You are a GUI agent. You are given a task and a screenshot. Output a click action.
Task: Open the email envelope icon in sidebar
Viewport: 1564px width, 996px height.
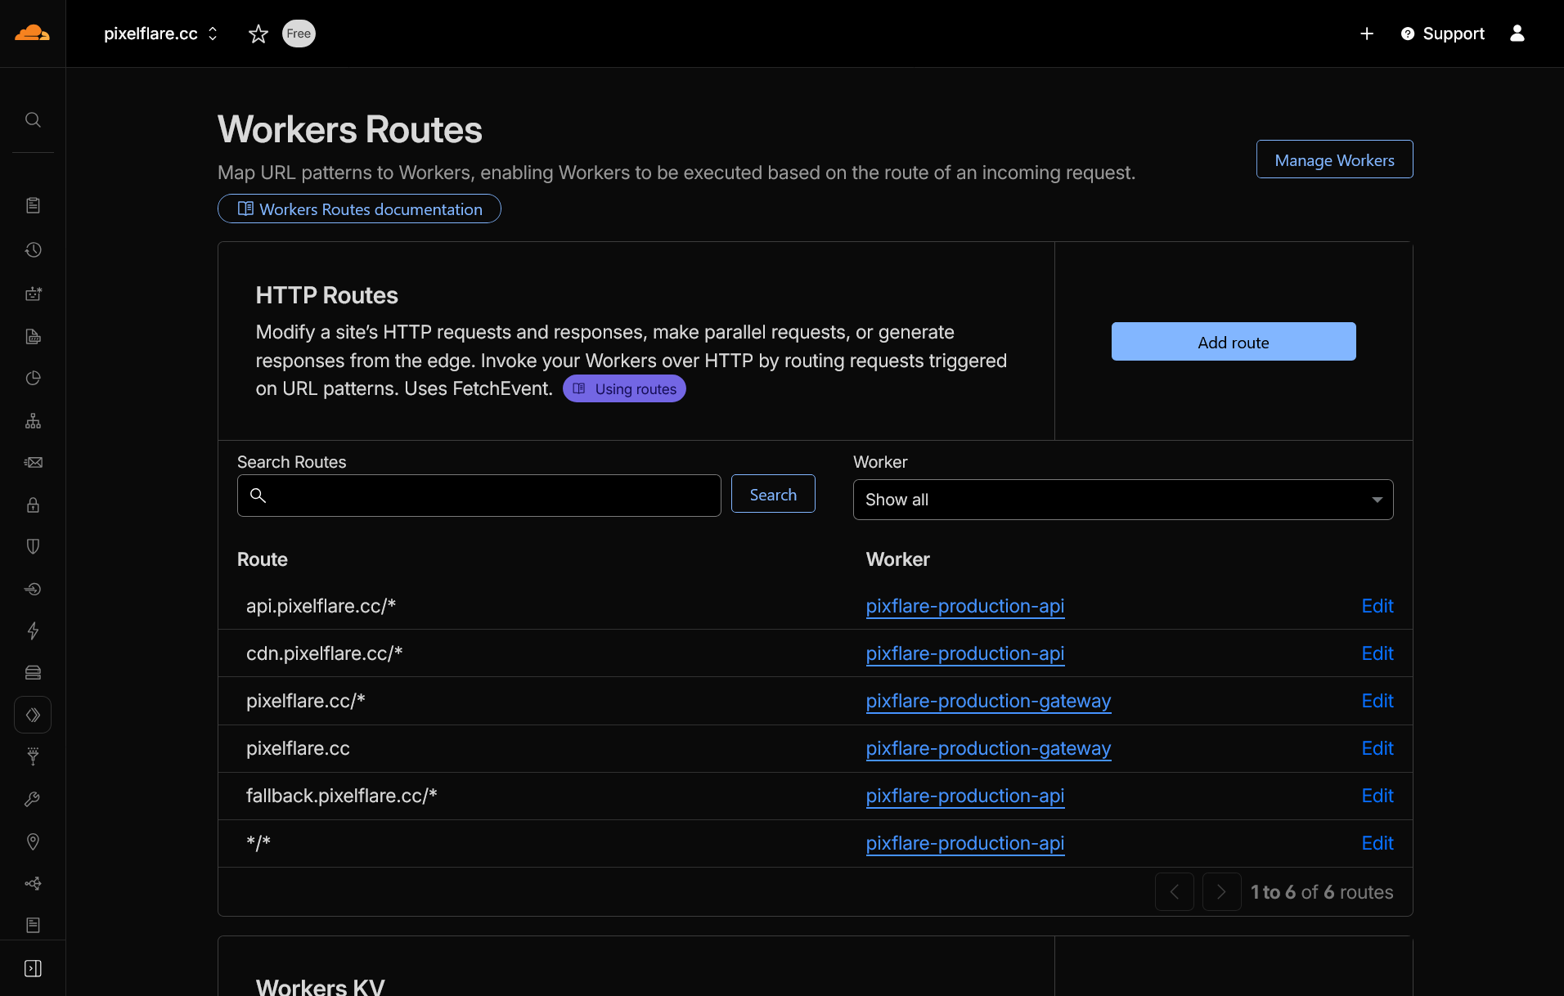click(x=33, y=462)
